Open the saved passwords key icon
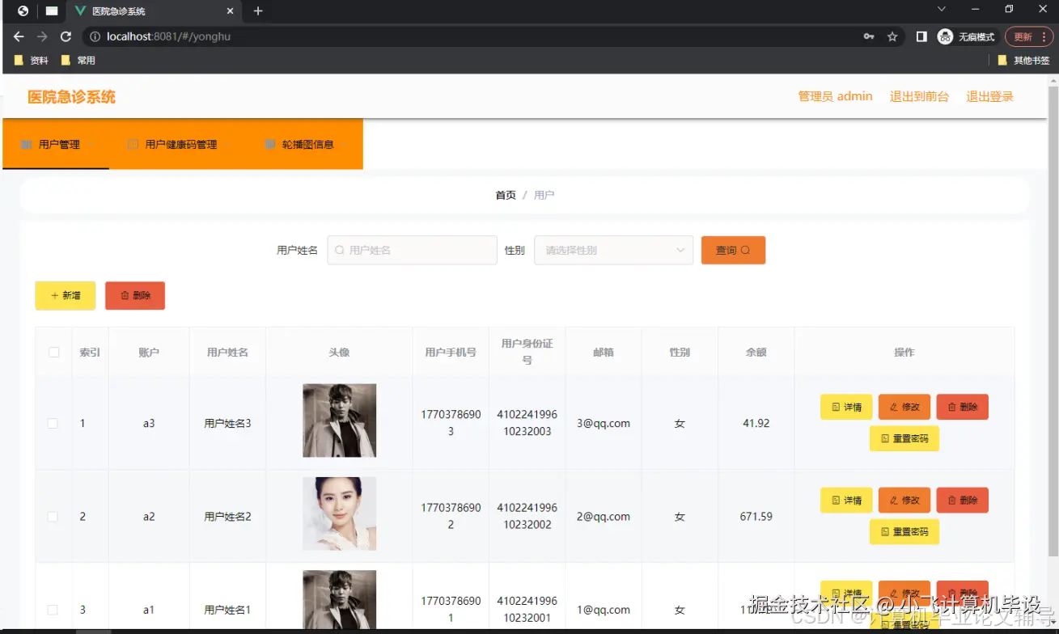The image size is (1059, 634). tap(869, 36)
